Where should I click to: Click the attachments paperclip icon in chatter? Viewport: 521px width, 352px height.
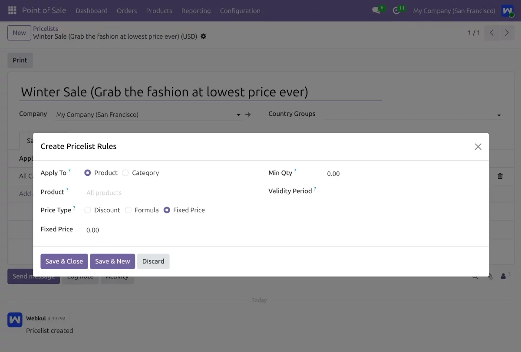[490, 276]
